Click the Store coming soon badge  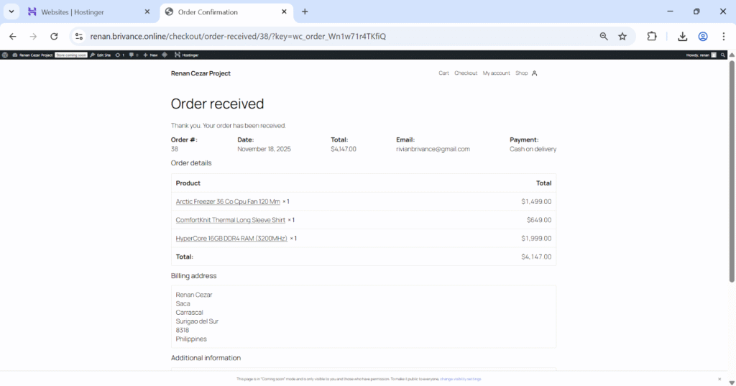[x=73, y=55]
